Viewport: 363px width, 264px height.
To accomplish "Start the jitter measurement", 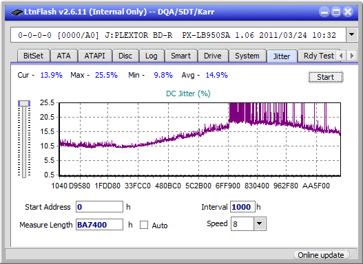I will (x=326, y=77).
